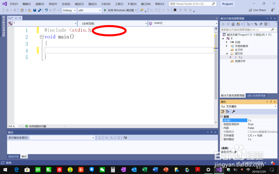Open Windows Start menu
279x174 pixels.
tap(5, 170)
